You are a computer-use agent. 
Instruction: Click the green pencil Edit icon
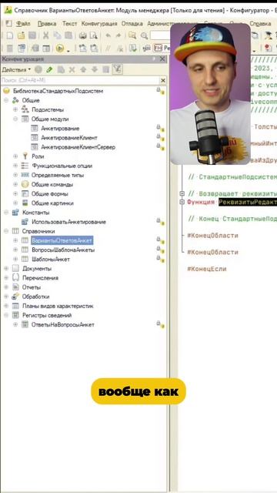(x=49, y=69)
